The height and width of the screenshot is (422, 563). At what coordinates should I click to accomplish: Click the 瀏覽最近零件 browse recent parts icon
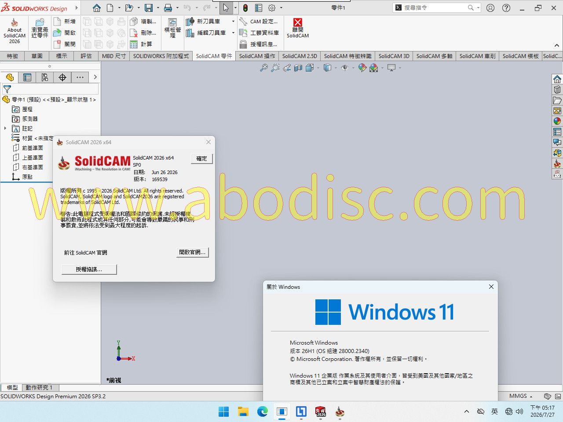(40, 29)
